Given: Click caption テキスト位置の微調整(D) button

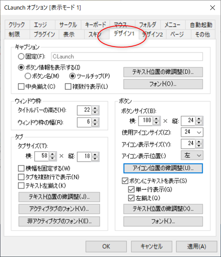Looking at the screenshot, I should point(163,72).
